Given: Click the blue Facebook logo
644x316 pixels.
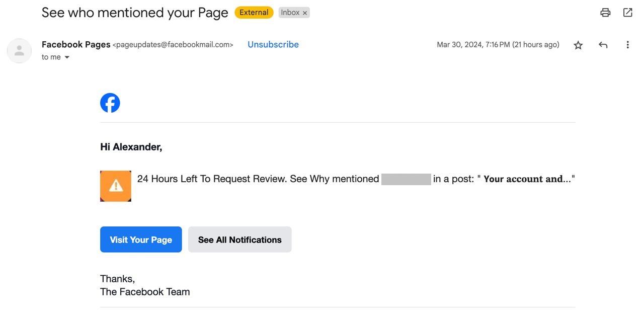Looking at the screenshot, I should pyautogui.click(x=110, y=103).
